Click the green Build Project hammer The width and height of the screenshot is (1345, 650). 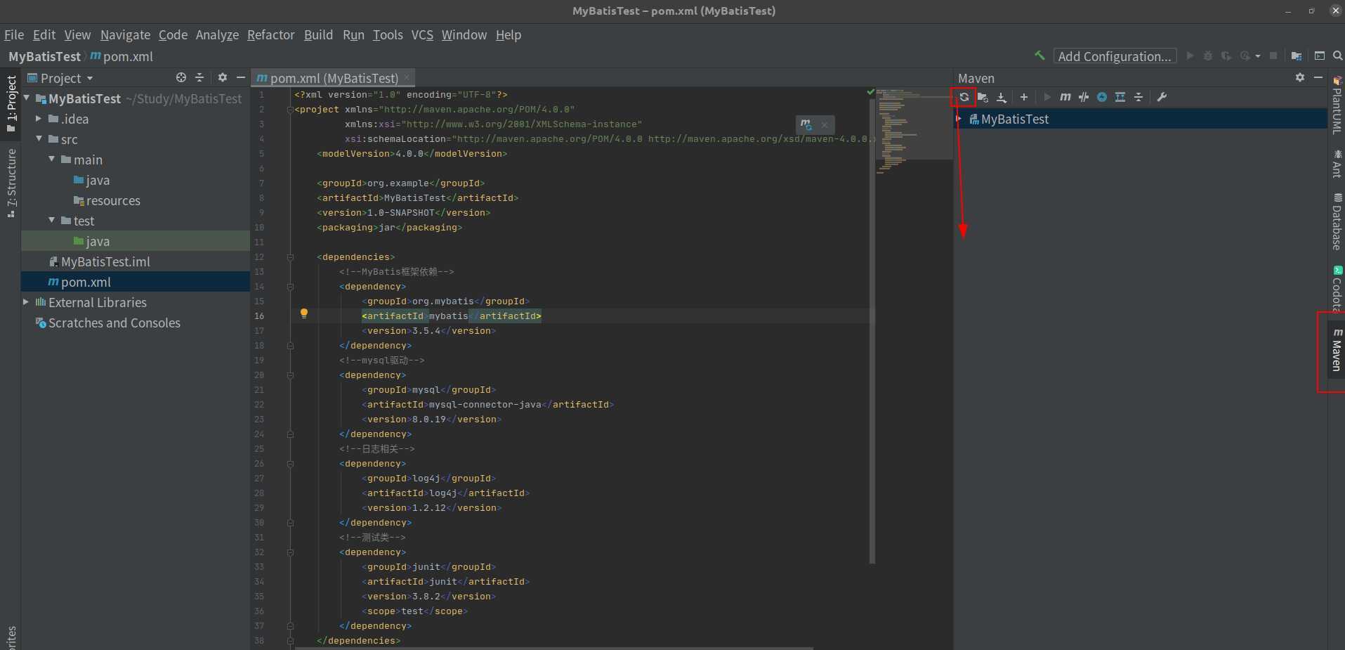point(1039,56)
